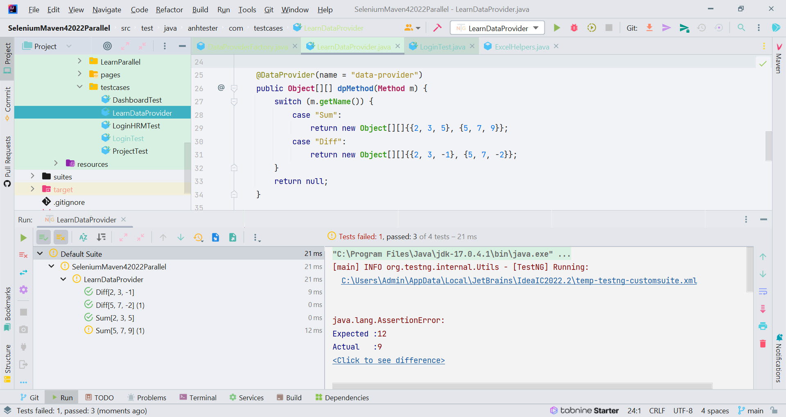Collapse Default Suite in test tree
Screen dimensions: 786x417
(40, 253)
